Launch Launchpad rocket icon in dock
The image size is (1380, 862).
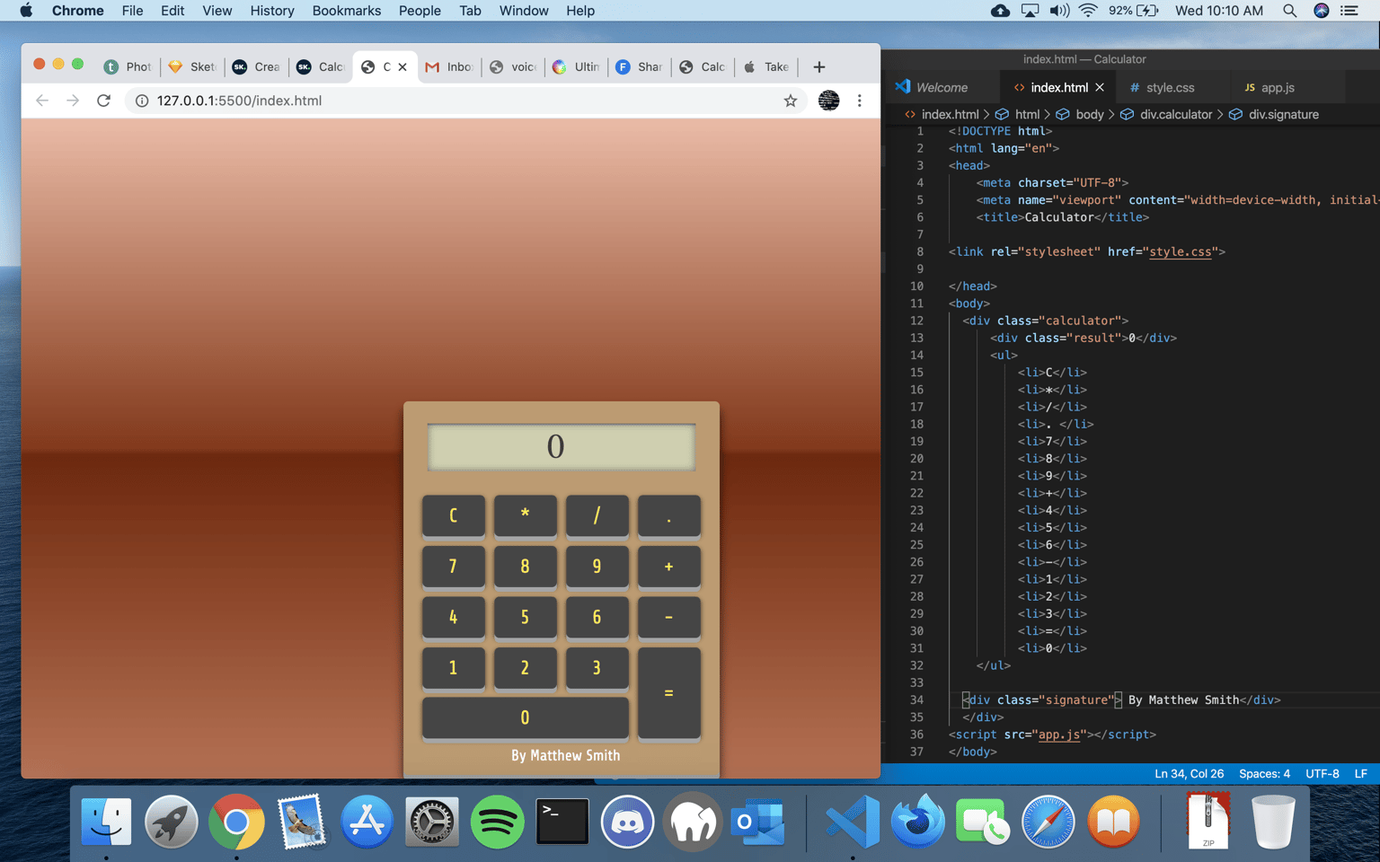click(x=171, y=822)
